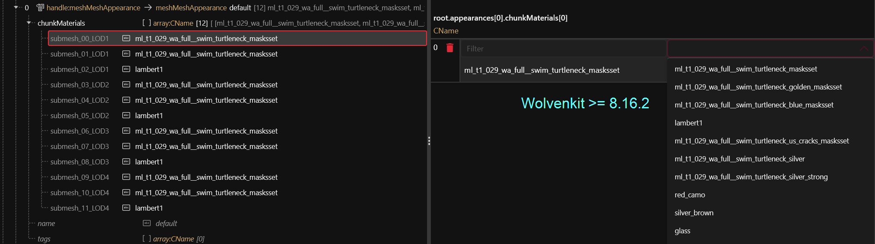Viewport: 875px width, 244px height.
Task: Click the string icon beside name default
Action: click(147, 223)
